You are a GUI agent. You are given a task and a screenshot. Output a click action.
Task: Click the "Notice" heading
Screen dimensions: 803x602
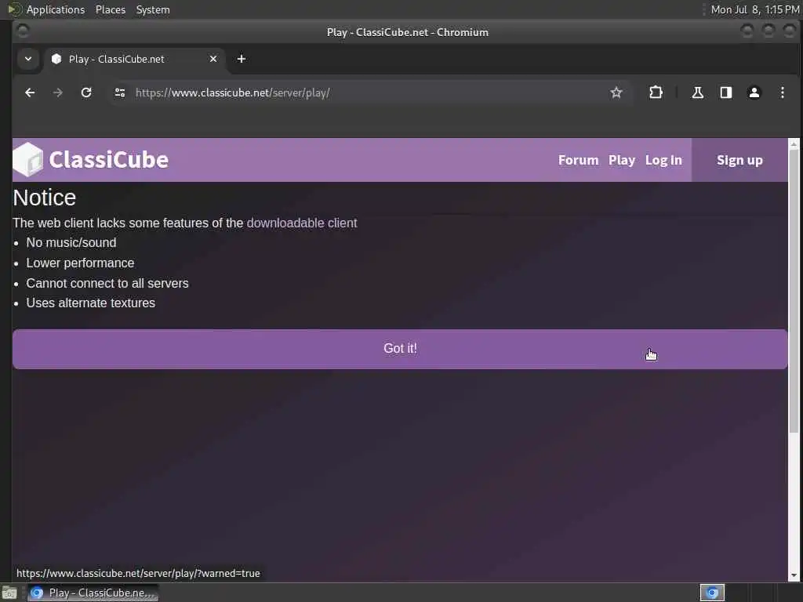click(x=45, y=198)
